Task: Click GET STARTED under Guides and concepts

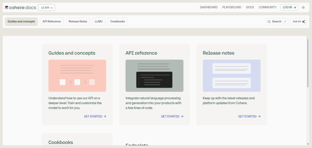Action: tap(95, 116)
